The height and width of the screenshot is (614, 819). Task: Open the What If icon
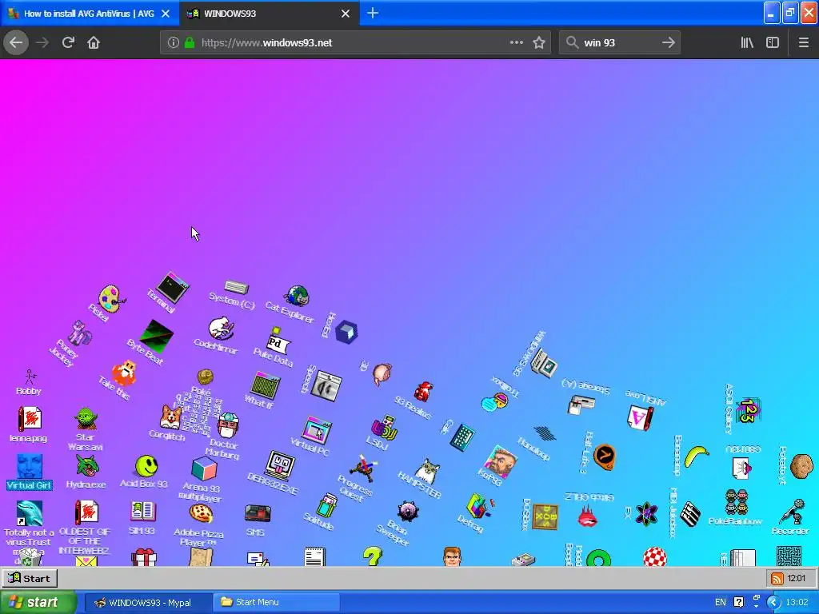pyautogui.click(x=266, y=385)
